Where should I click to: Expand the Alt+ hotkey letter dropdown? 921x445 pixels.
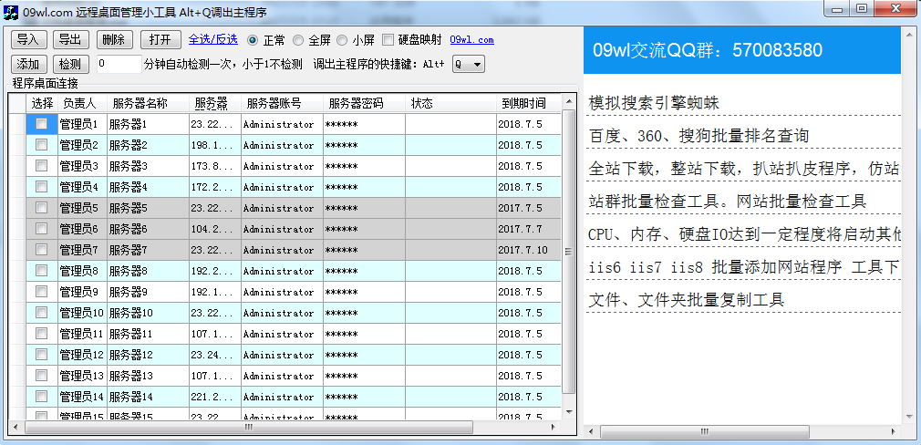[477, 64]
